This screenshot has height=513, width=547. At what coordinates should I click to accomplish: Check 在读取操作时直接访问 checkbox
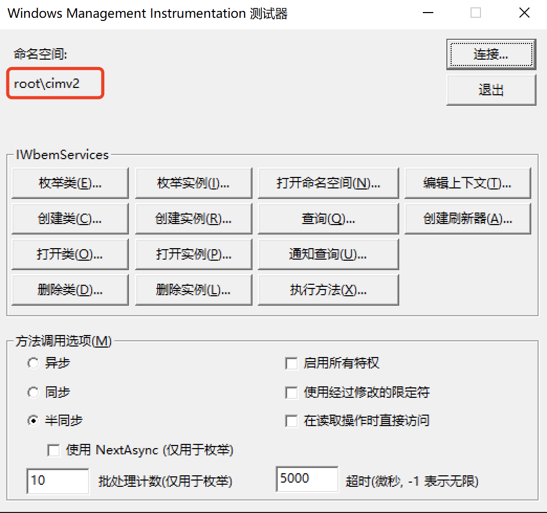[x=291, y=421]
